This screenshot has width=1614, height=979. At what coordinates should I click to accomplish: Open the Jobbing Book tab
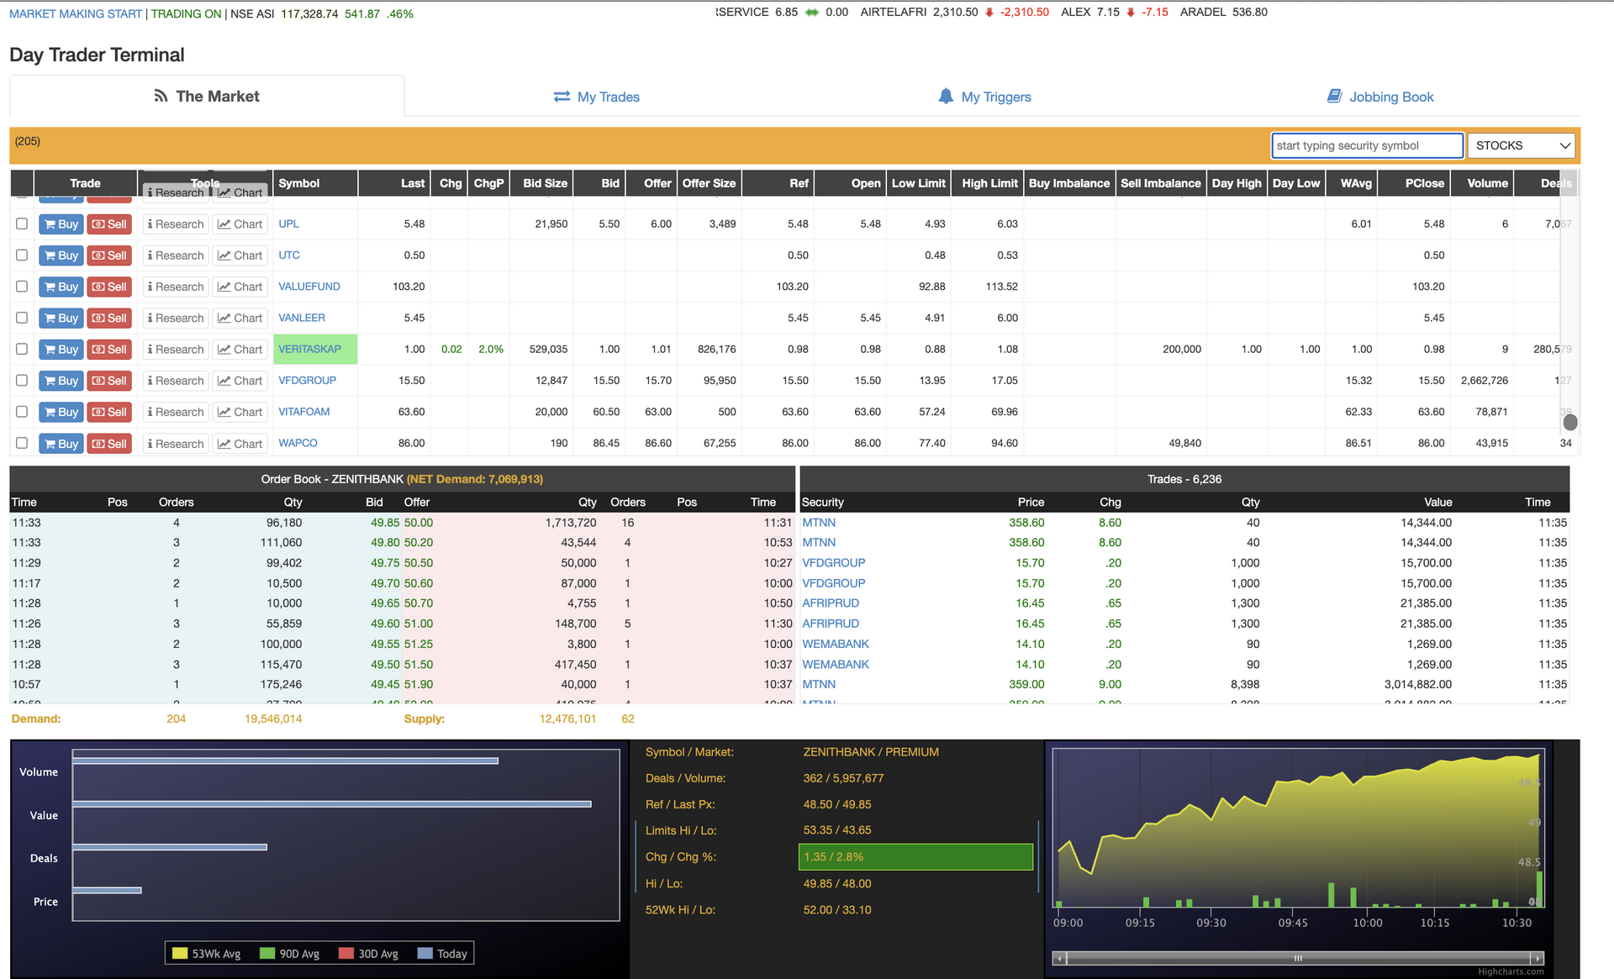[x=1380, y=97]
